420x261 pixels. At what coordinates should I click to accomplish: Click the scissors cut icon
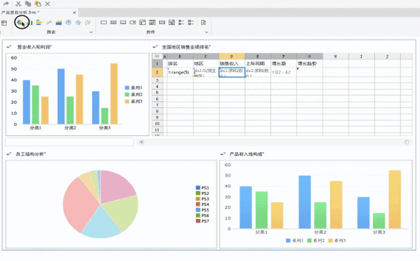coord(19,3)
